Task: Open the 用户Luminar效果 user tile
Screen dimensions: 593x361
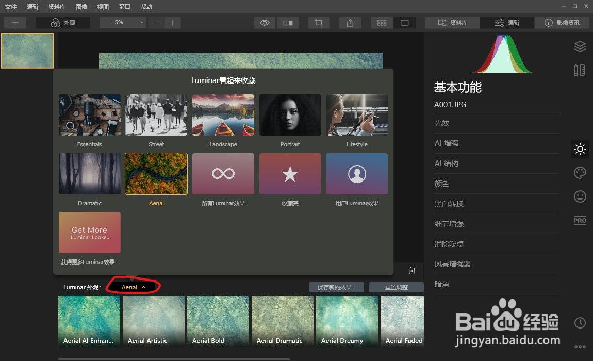Action: 357,174
